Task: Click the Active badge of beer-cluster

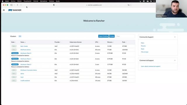Action: point(14,46)
